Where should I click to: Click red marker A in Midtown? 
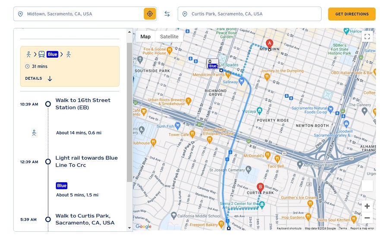269,43
